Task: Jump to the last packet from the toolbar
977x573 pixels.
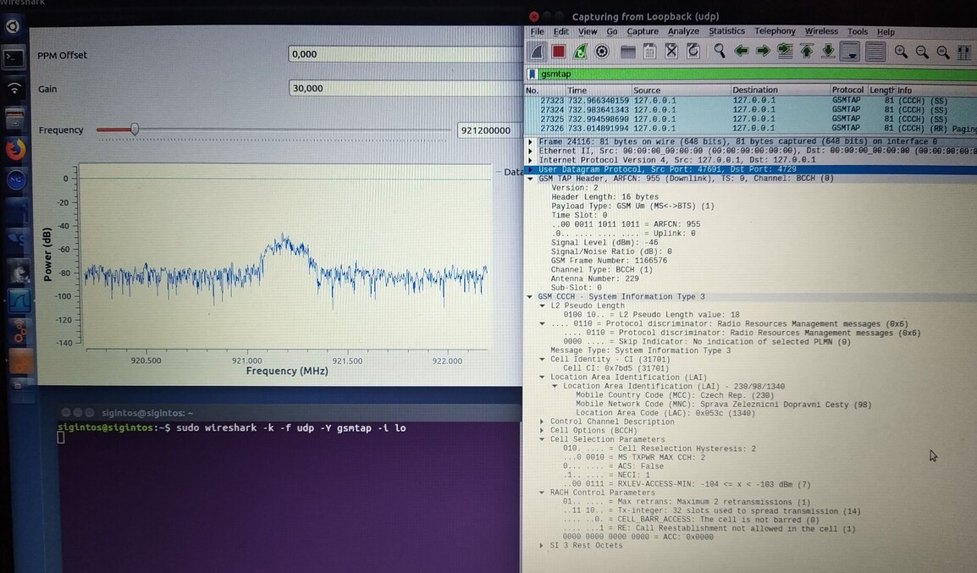Action: [x=828, y=52]
